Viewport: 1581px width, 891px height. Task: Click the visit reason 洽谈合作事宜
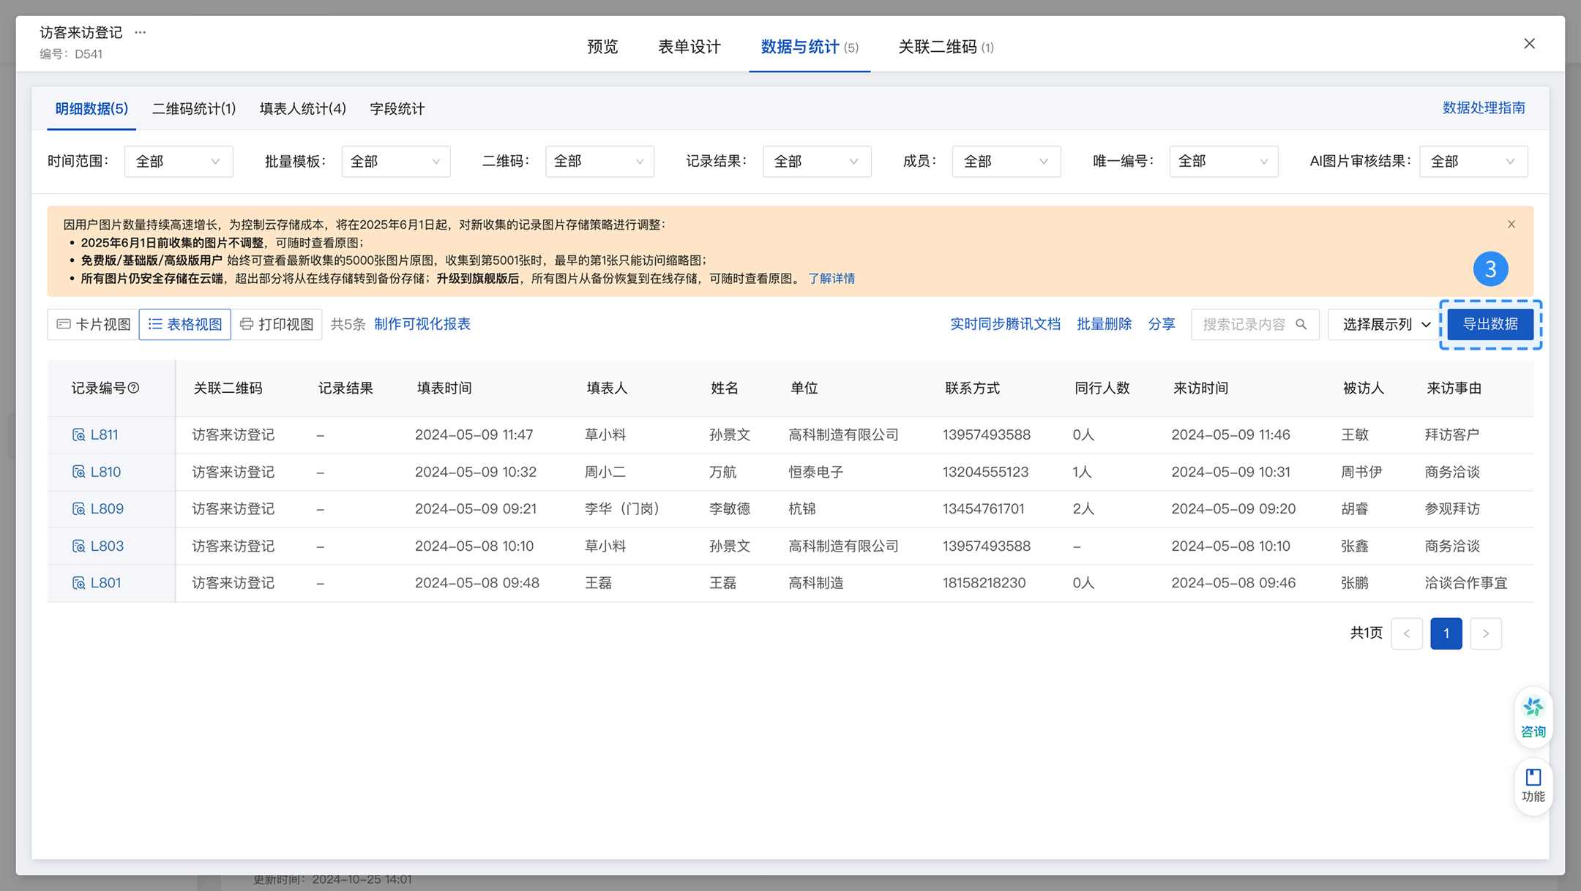pos(1466,583)
